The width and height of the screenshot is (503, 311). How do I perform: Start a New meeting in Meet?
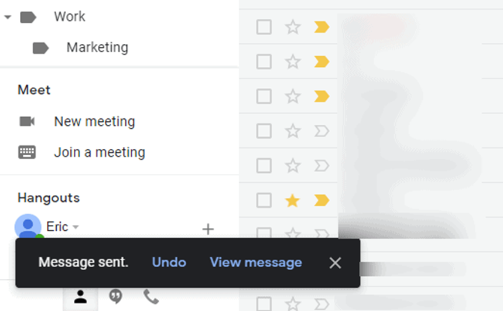[x=94, y=122]
